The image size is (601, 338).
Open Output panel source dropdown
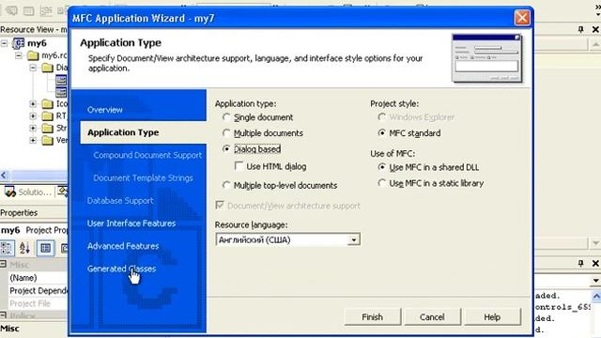click(595, 281)
